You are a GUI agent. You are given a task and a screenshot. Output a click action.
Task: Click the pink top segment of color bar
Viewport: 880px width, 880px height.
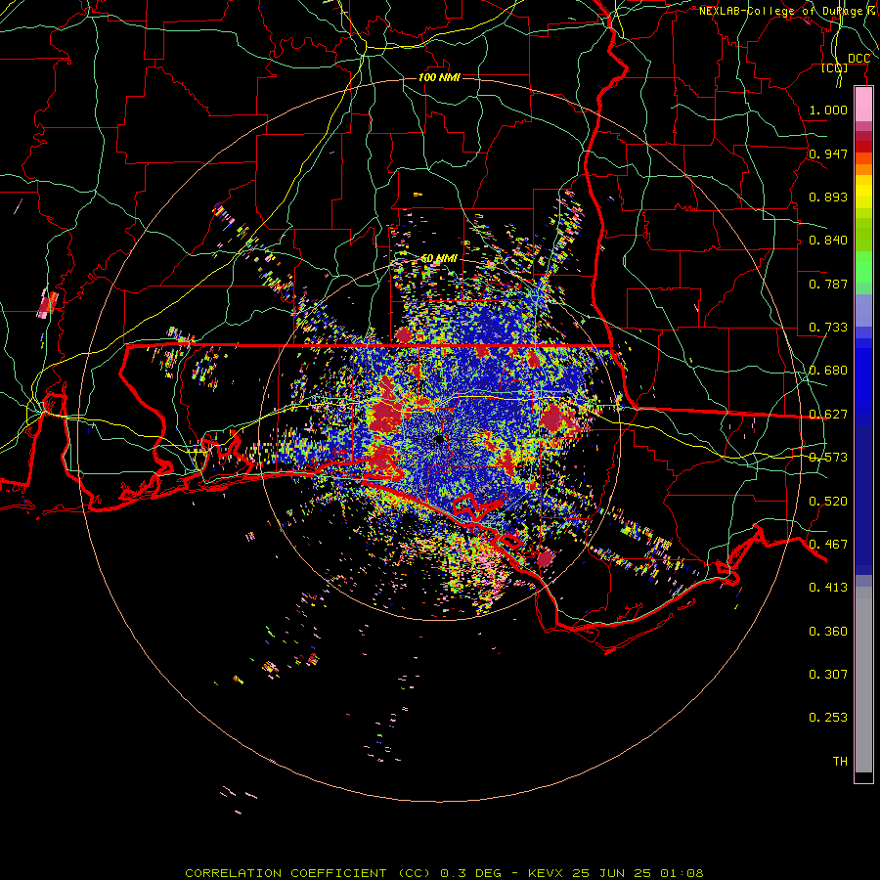(863, 105)
